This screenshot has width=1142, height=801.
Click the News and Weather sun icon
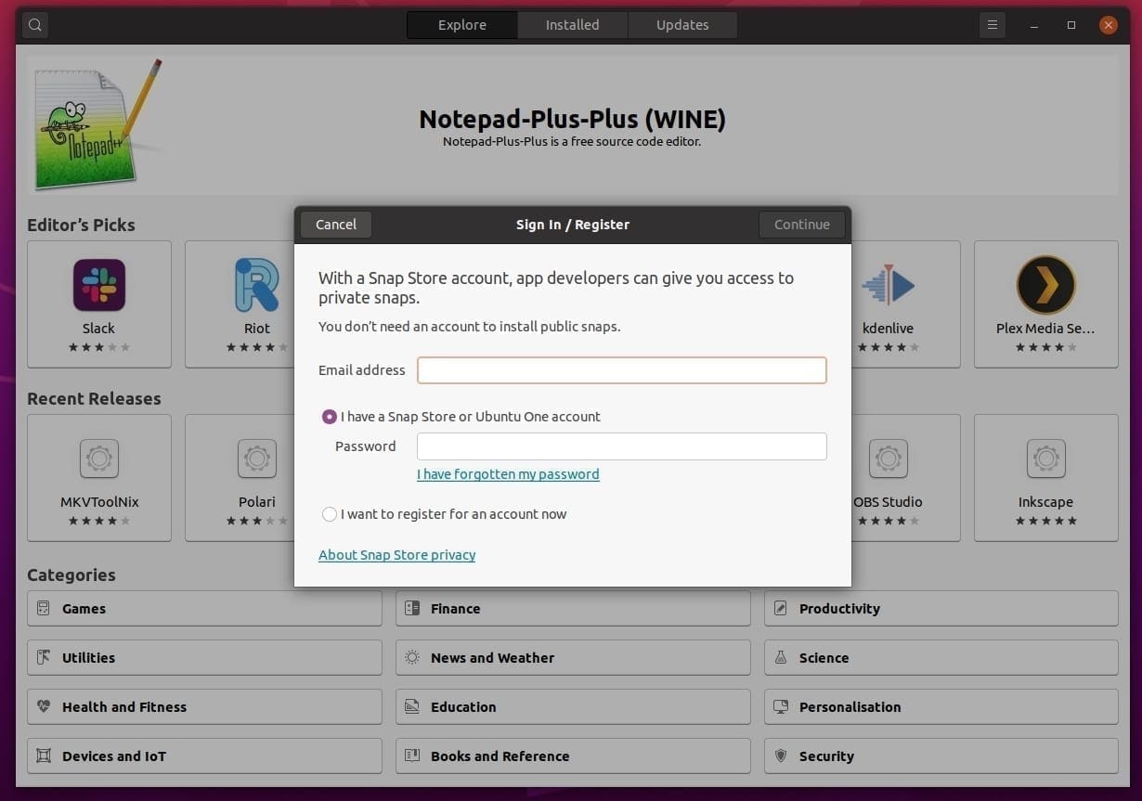point(412,658)
